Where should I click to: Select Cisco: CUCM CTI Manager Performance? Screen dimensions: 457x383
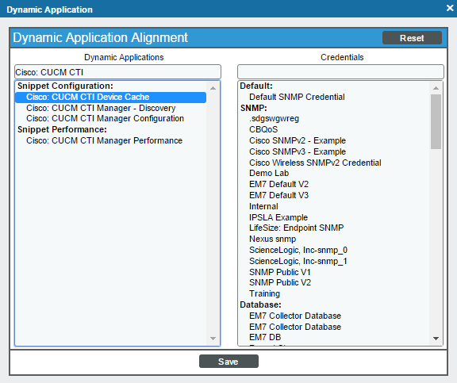click(x=105, y=140)
